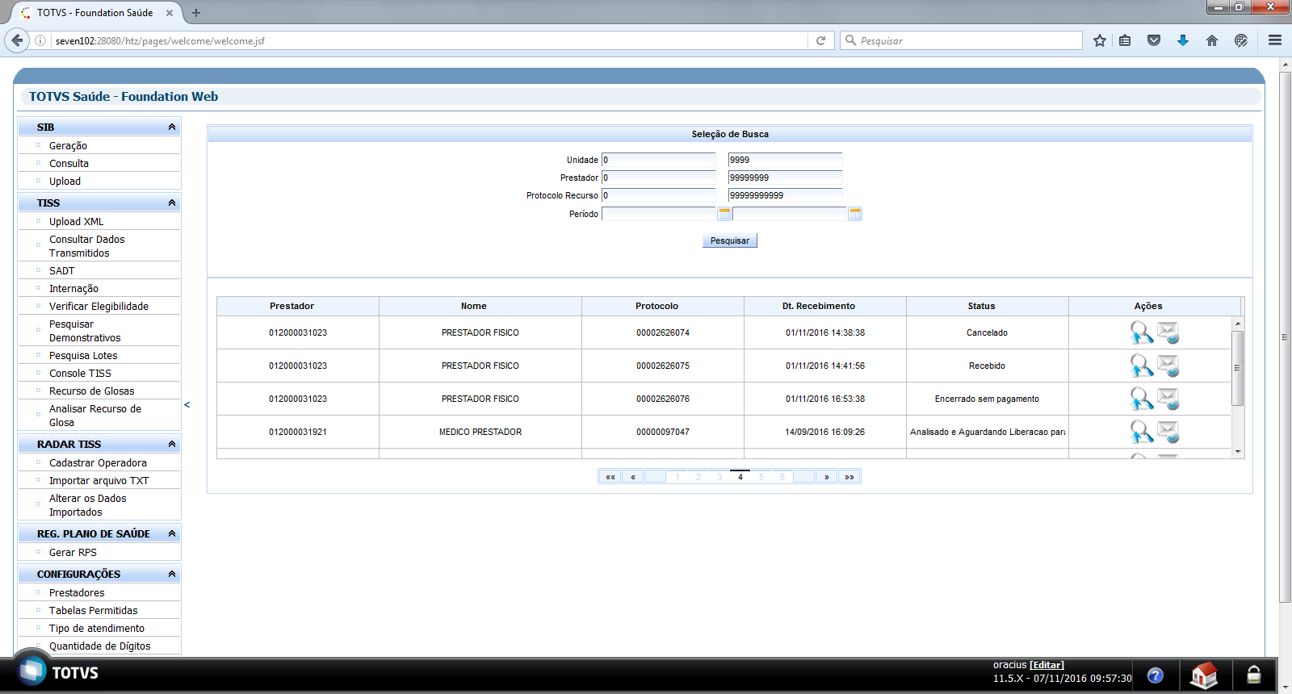This screenshot has height=694, width=1292.
Task: Open calendar picker for Período start date
Action: (724, 214)
